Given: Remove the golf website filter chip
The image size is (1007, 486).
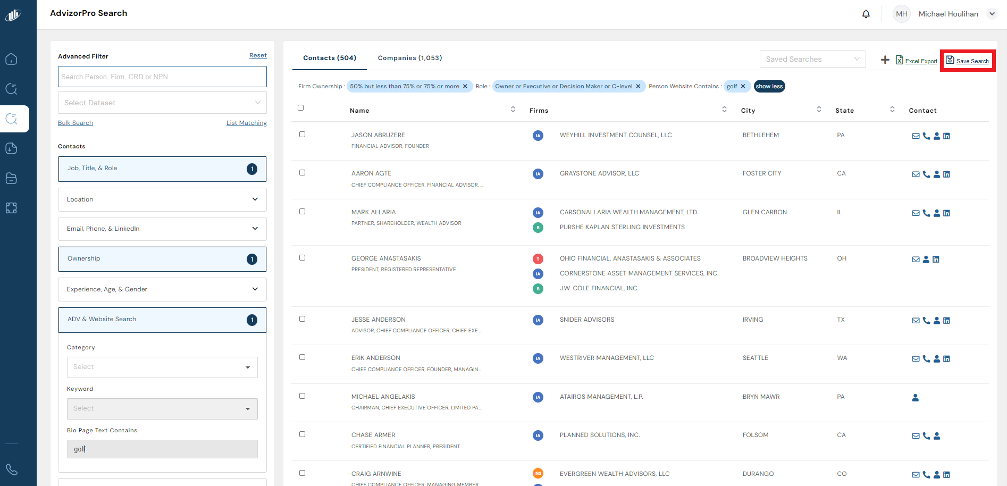Looking at the screenshot, I should pos(743,86).
